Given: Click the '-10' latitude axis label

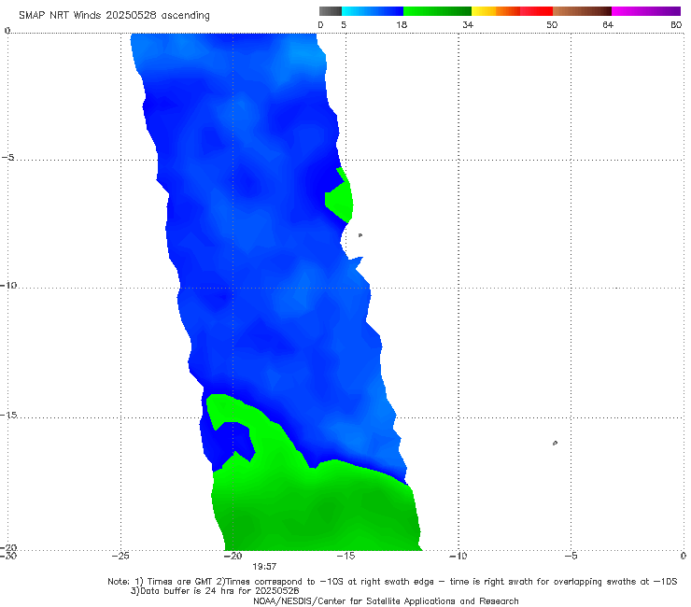Looking at the screenshot, I should [x=8, y=285].
